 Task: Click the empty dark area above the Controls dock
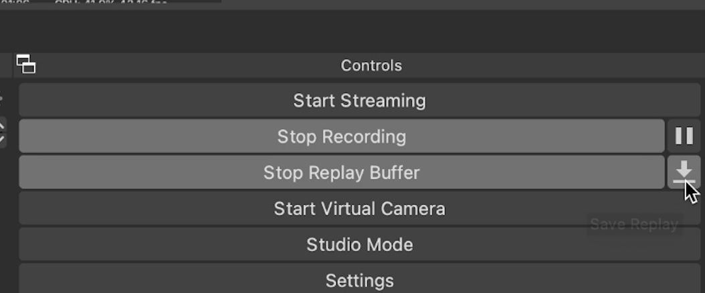352,29
